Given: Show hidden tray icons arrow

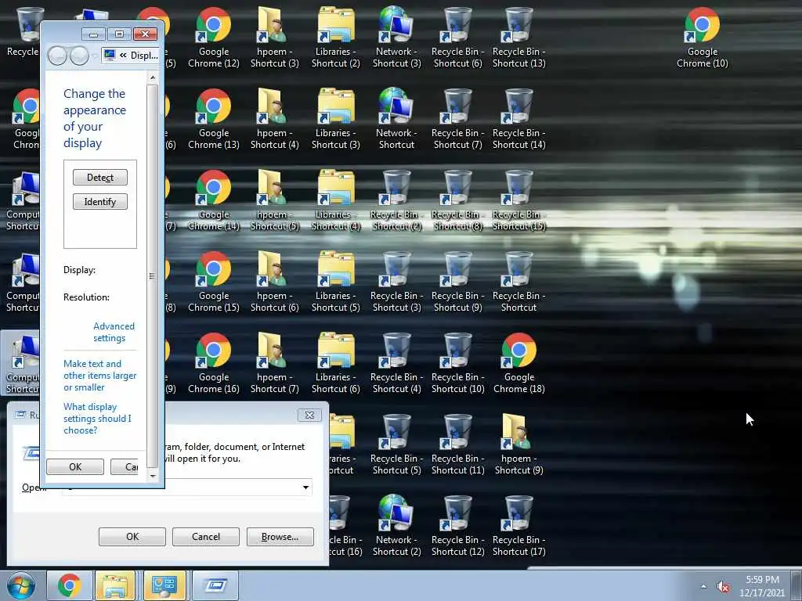Looking at the screenshot, I should click(704, 586).
